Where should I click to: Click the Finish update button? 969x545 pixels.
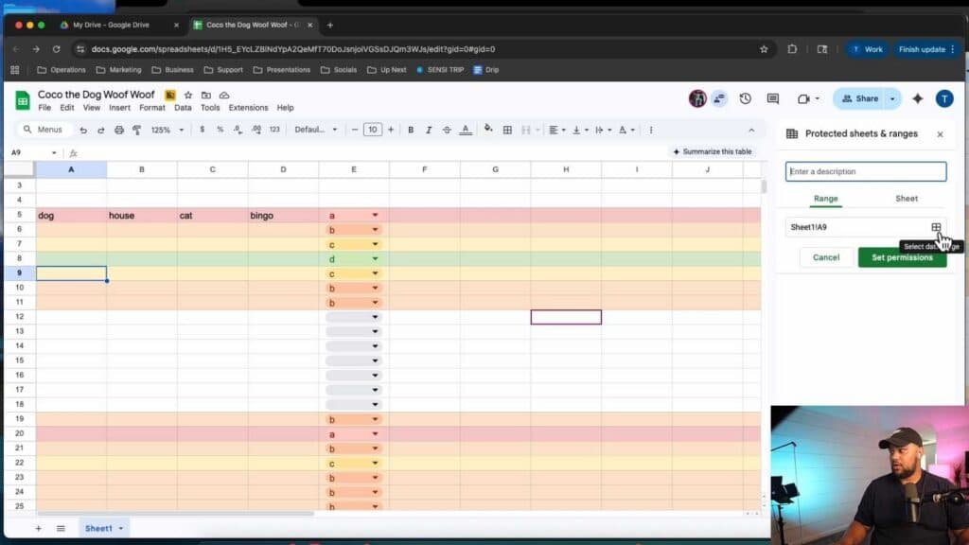point(927,49)
